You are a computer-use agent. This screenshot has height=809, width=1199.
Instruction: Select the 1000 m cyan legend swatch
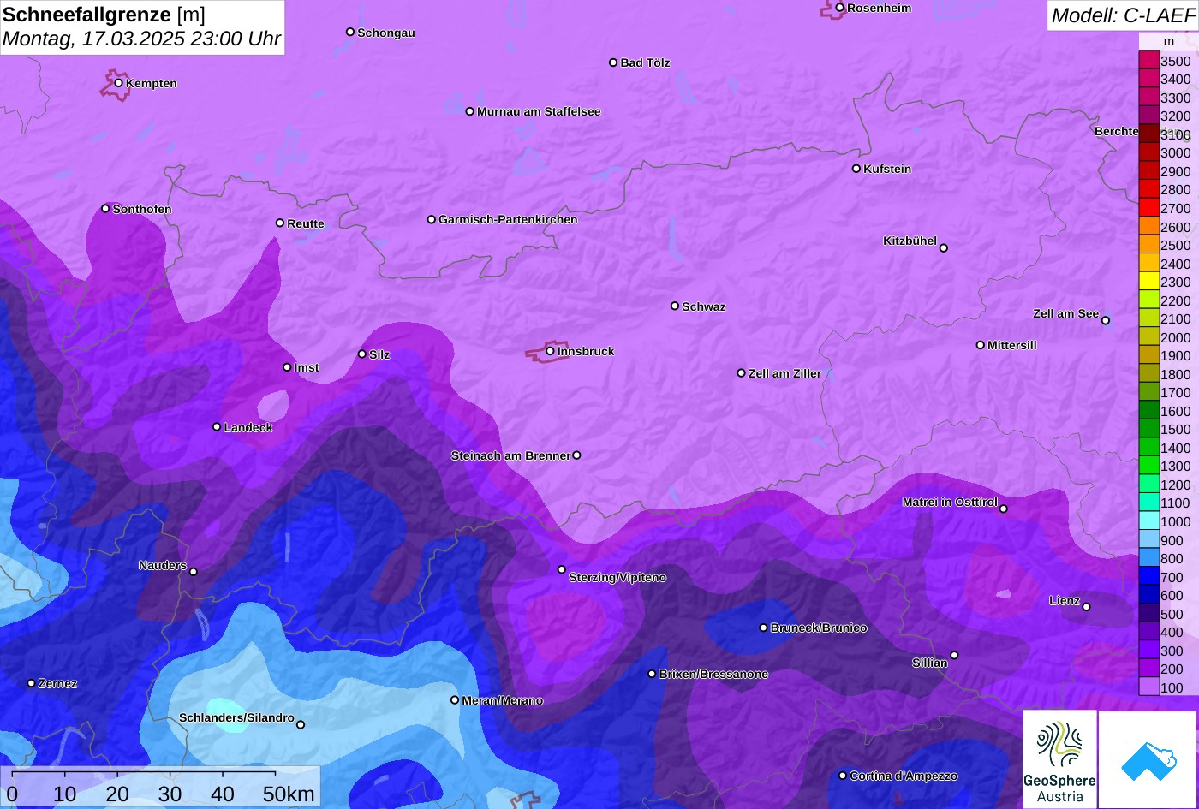click(1148, 520)
